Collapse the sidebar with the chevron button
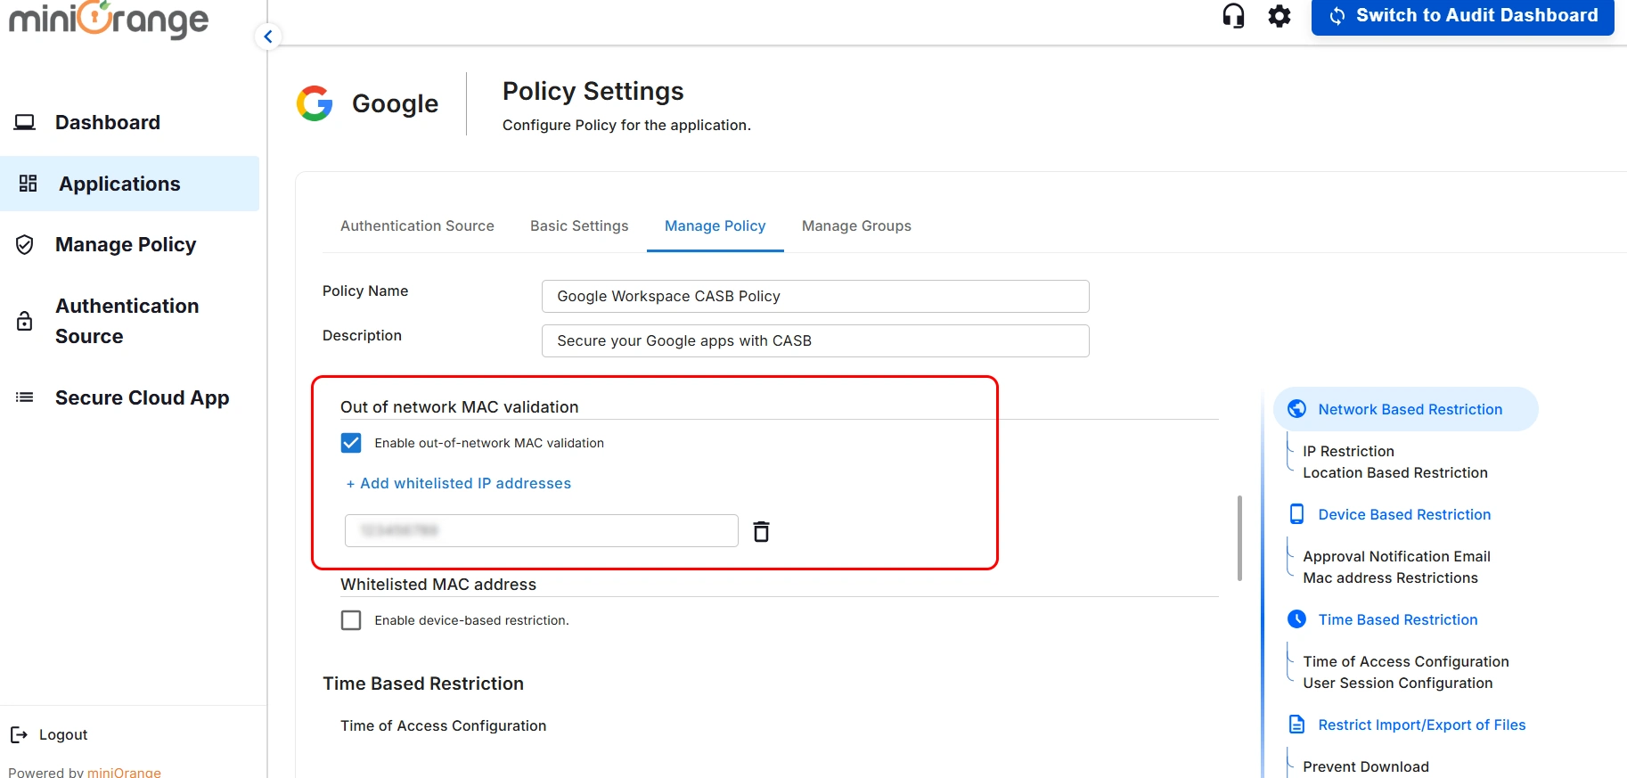The height and width of the screenshot is (778, 1627). point(268,37)
